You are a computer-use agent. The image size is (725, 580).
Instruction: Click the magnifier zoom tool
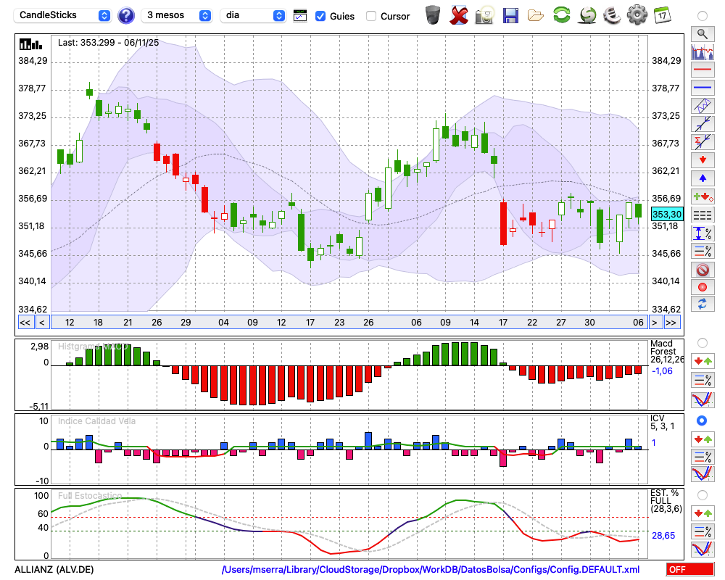(702, 33)
